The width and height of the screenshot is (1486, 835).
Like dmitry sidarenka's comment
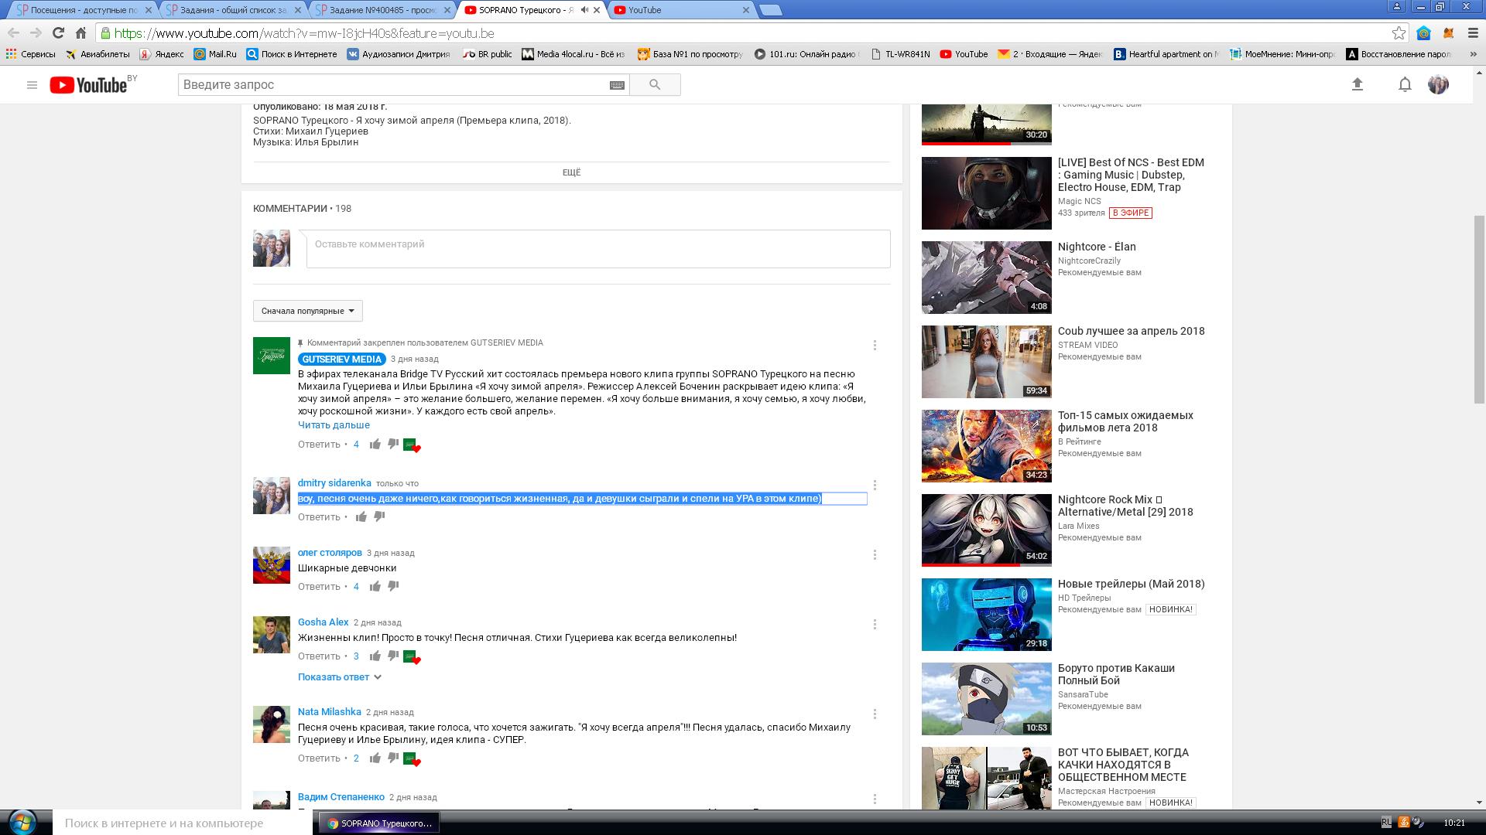pos(361,517)
